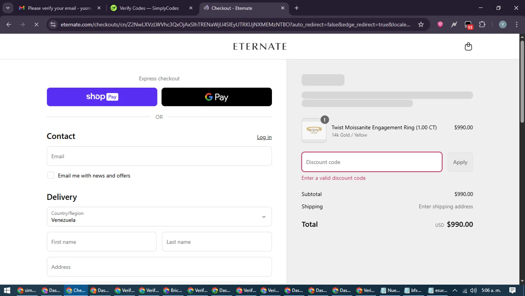Click the Log in link
Image resolution: width=525 pixels, height=296 pixels.
(x=264, y=137)
